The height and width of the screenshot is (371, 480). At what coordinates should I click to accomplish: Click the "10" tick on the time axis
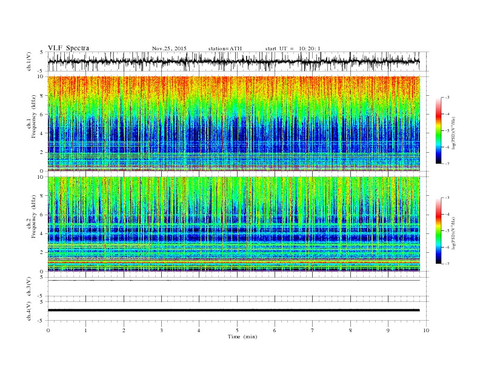[x=426, y=330]
